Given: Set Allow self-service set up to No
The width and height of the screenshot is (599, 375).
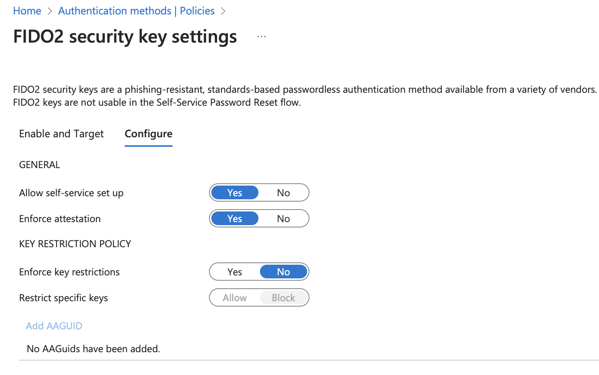Looking at the screenshot, I should point(283,192).
